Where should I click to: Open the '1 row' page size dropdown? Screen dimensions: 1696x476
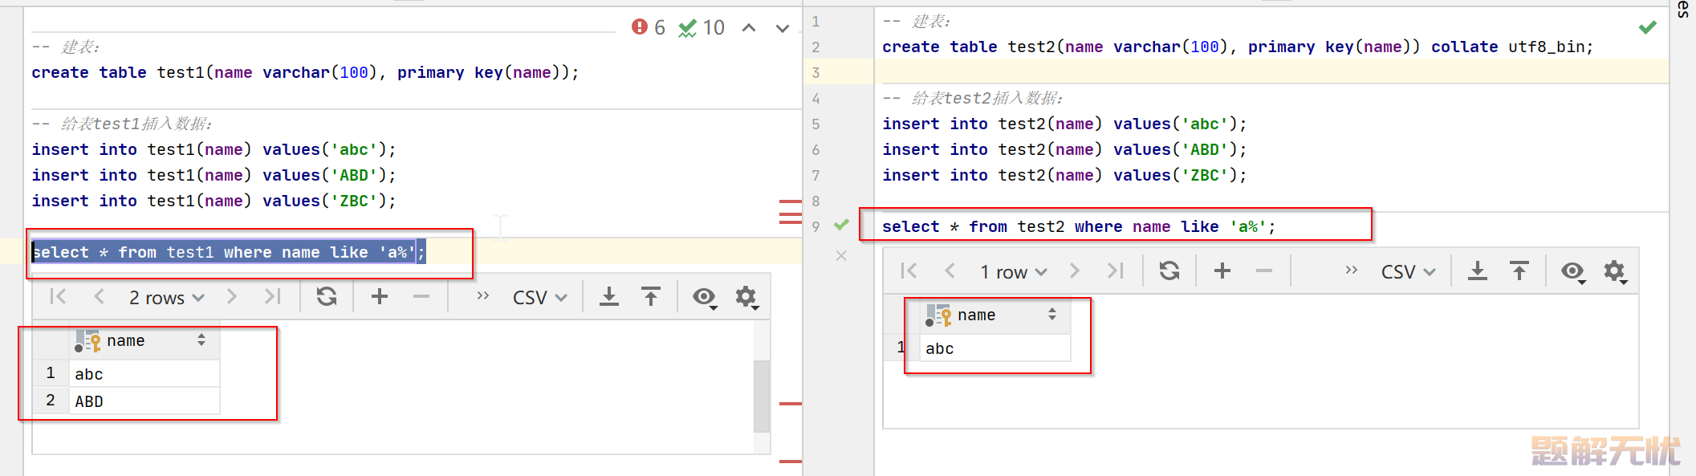click(1013, 272)
